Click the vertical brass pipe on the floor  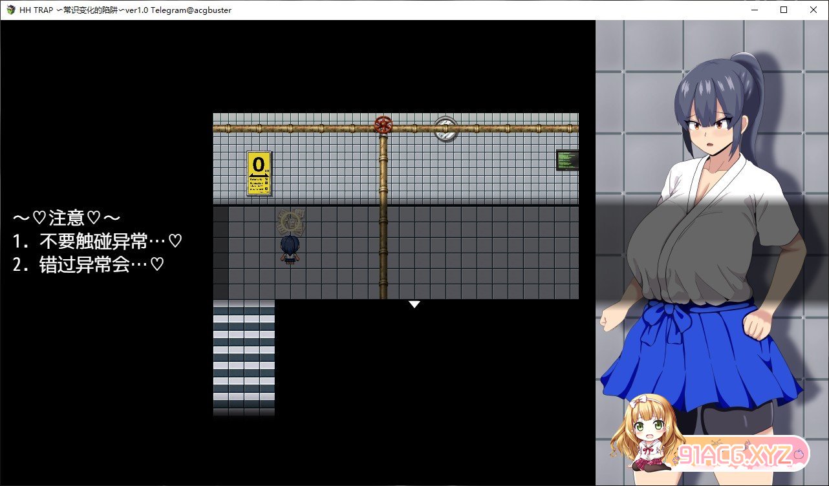pos(383,252)
